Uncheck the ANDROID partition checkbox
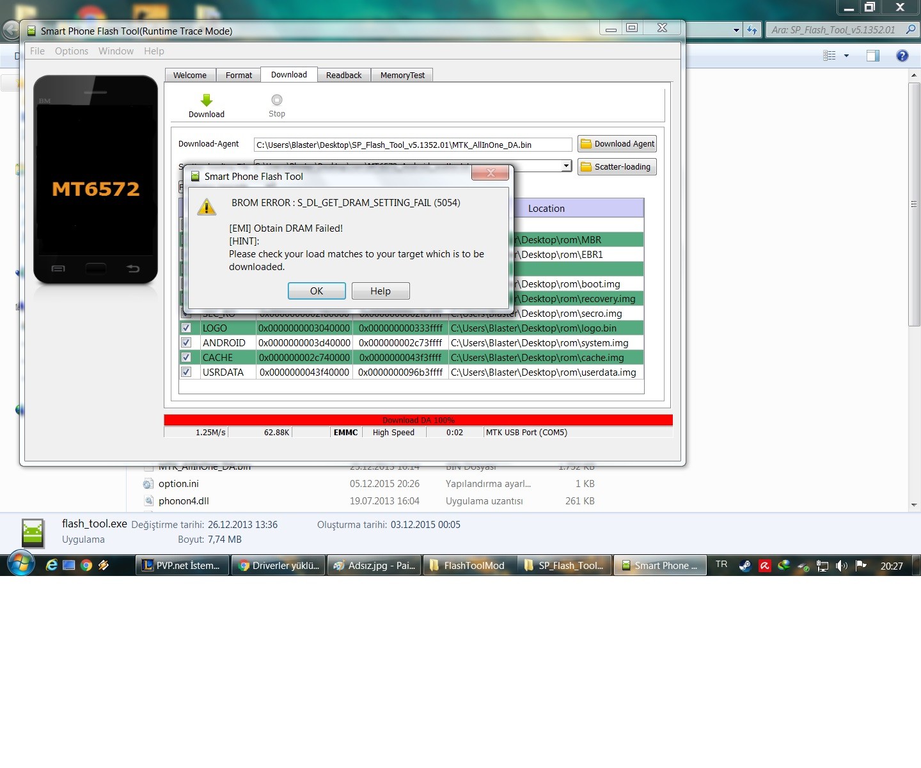Viewport: 921px width, 768px height. point(186,342)
